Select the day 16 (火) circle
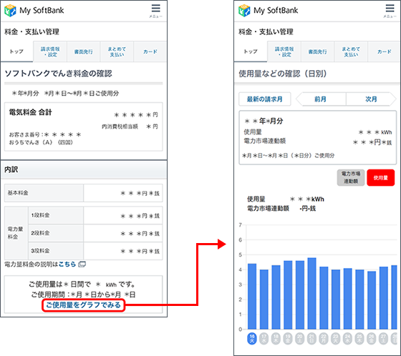The image size is (401, 356). (252, 339)
